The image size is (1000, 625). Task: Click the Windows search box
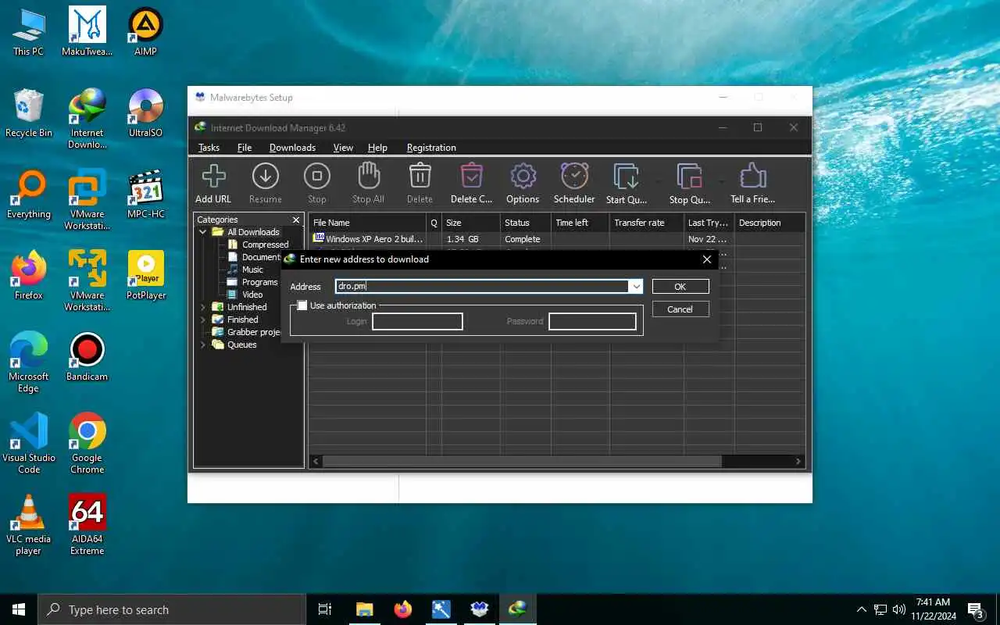pos(172,609)
